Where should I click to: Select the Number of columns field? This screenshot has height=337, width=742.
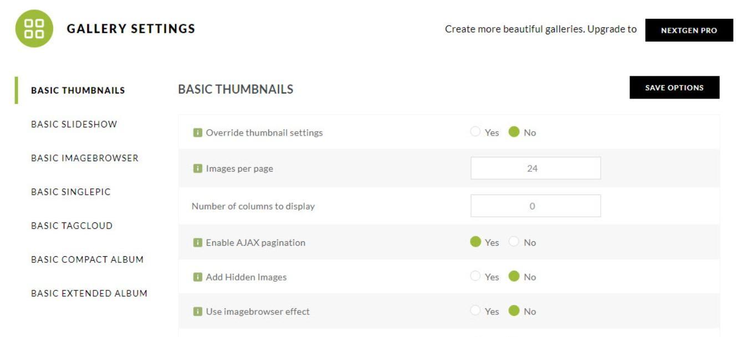(535, 205)
